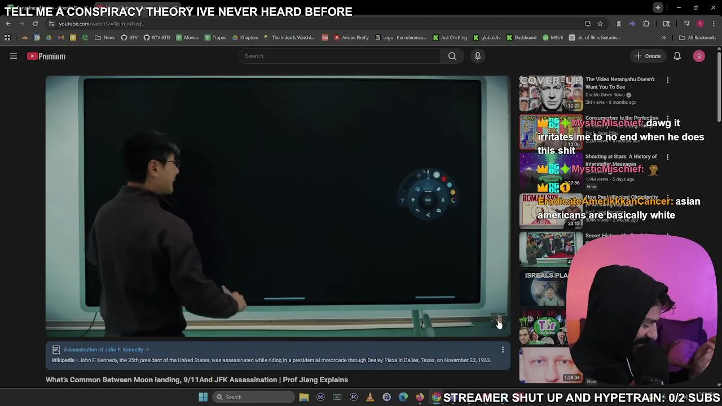Open Shouting at Stars: A History title
Screen dimensions: 722x406
(x=621, y=160)
